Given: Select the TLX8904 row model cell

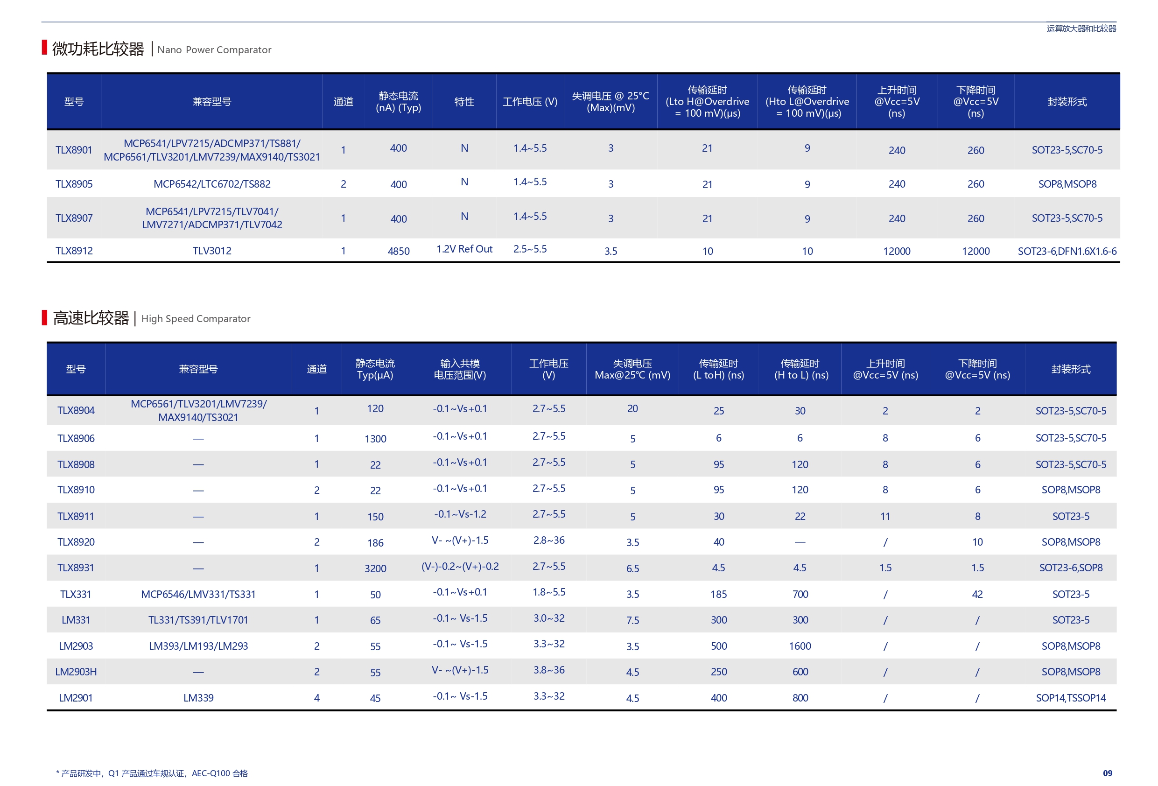Looking at the screenshot, I should click(x=76, y=411).
